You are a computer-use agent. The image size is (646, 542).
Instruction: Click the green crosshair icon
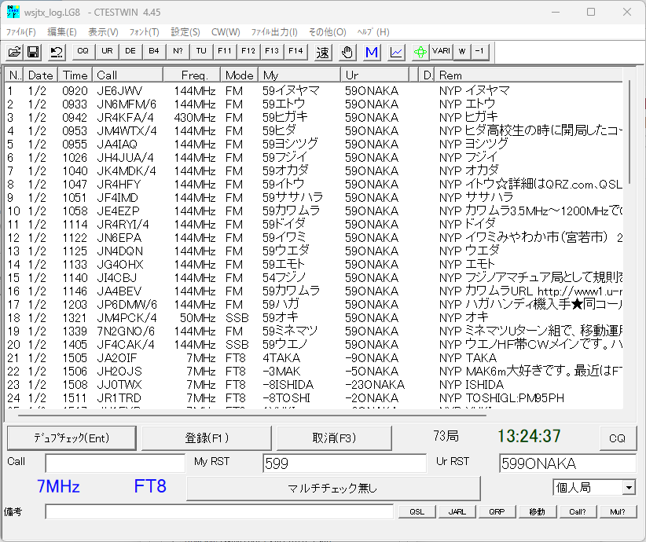click(420, 52)
